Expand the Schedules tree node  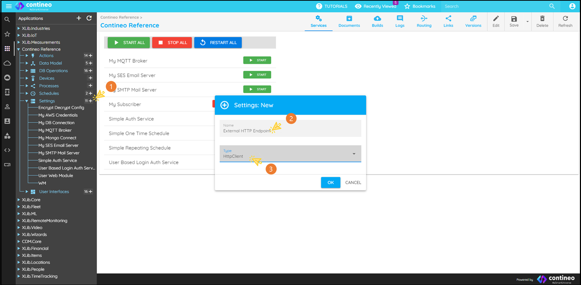(x=27, y=93)
